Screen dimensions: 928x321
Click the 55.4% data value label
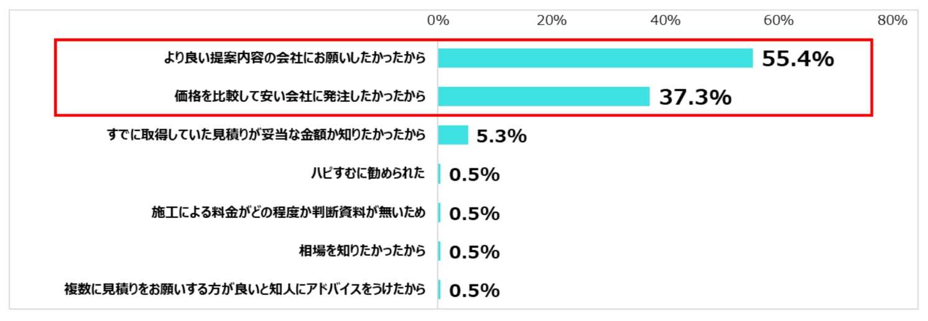797,59
